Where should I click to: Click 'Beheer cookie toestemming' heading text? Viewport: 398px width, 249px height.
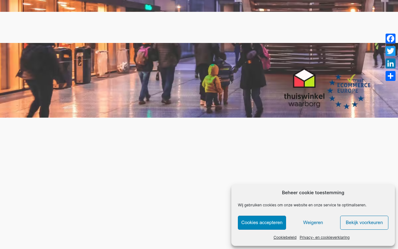[313, 193]
